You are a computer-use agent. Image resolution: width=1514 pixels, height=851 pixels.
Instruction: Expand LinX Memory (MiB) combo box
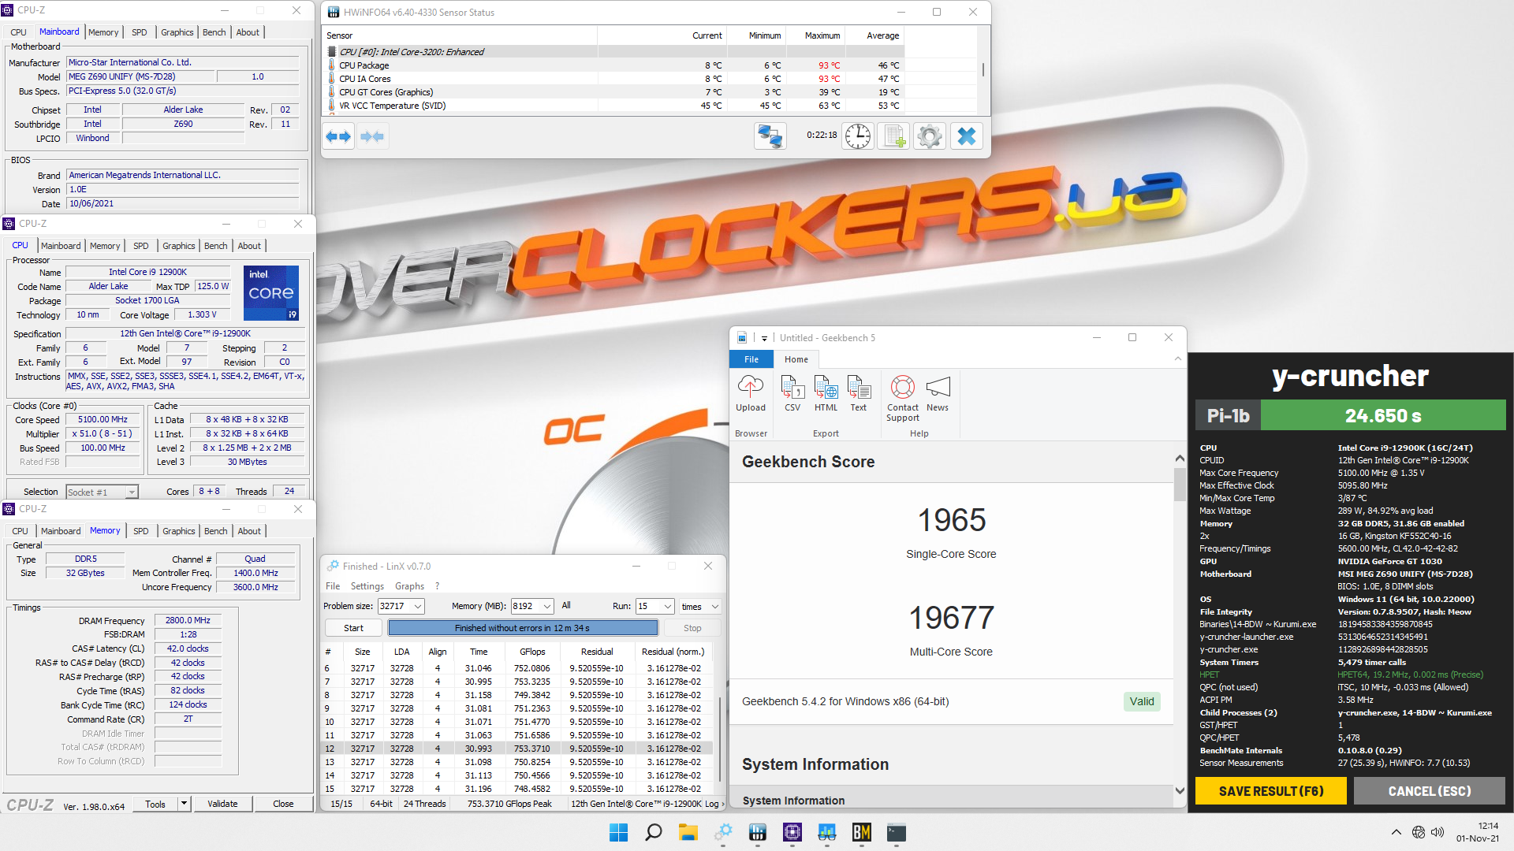pyautogui.click(x=546, y=607)
